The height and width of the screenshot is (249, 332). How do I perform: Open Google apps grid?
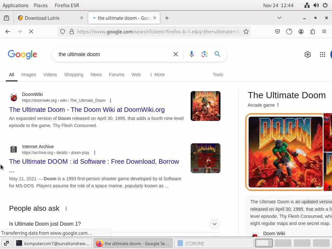(x=323, y=54)
